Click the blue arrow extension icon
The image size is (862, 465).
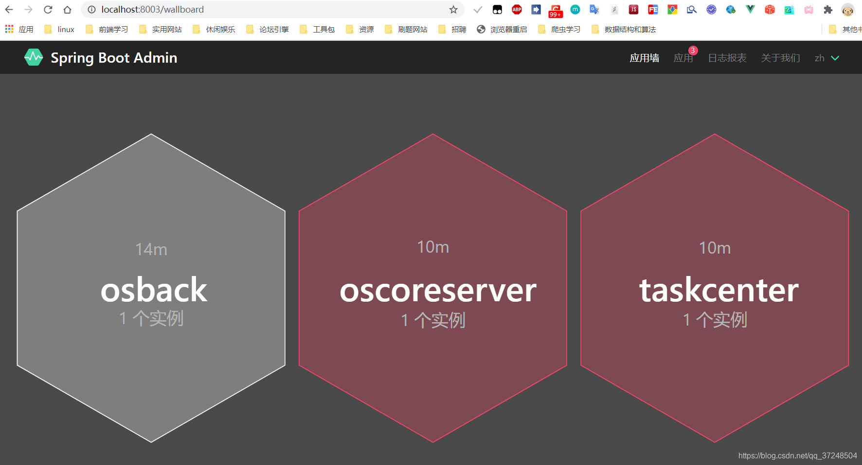pyautogui.click(x=536, y=9)
